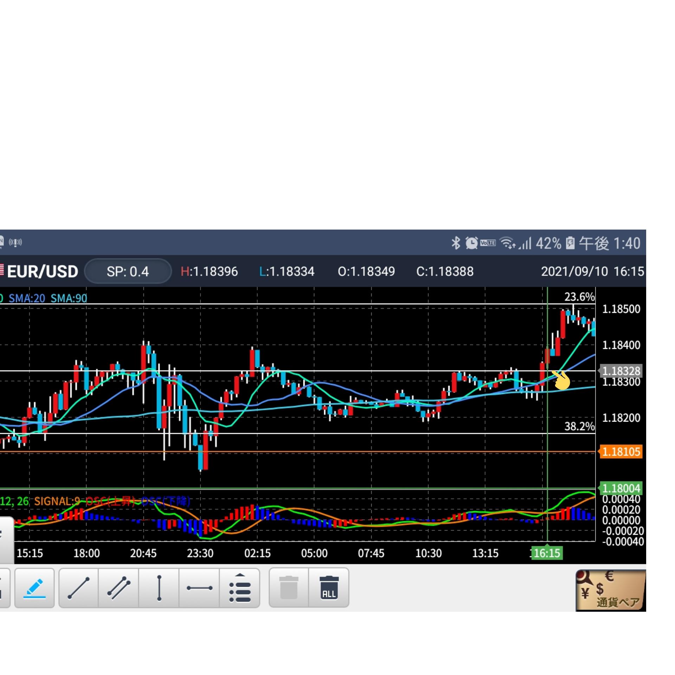Tap the 午後 1:40 clock
The width and height of the screenshot is (675, 675).
610,243
